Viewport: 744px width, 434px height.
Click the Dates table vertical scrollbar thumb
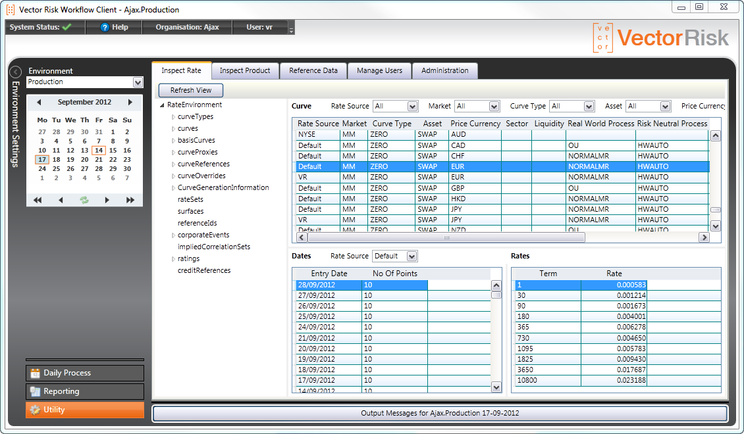pos(496,295)
